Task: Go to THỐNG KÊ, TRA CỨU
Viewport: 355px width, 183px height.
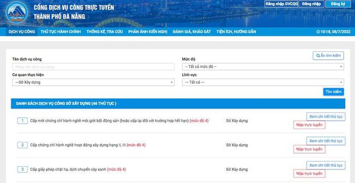Action: pos(104,31)
